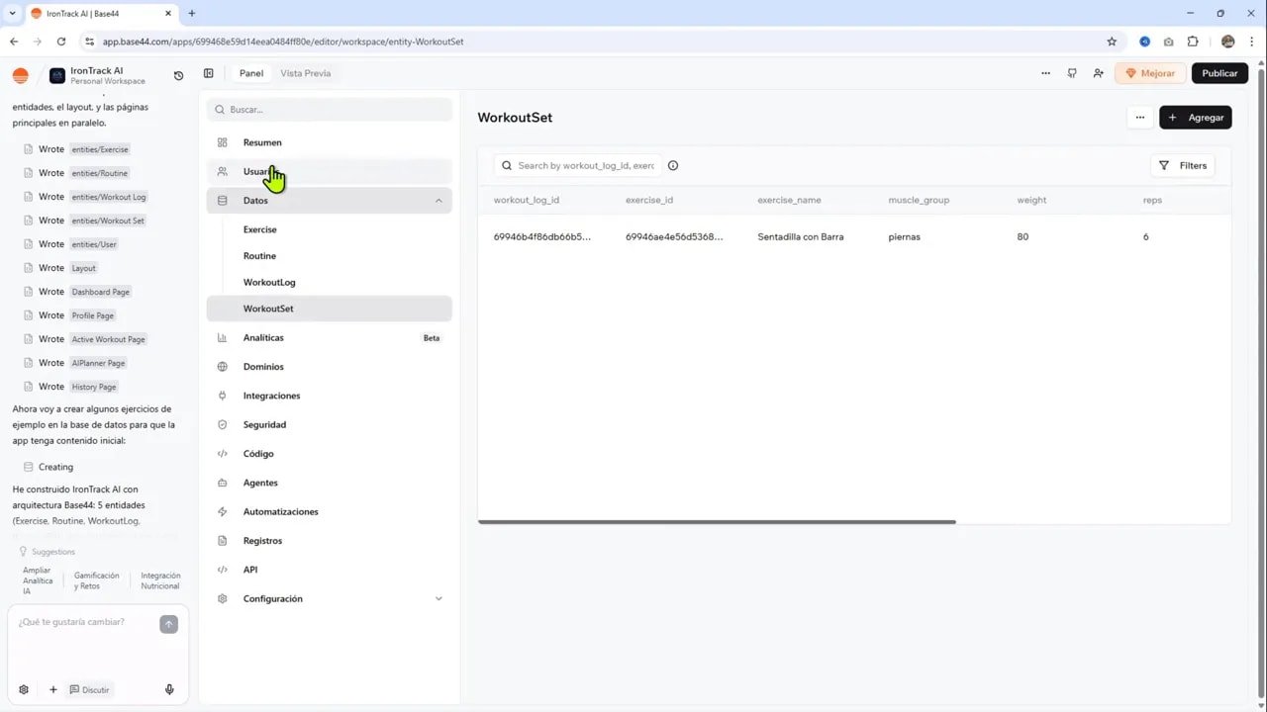Click the GitHub integration icon

pos(1072,73)
